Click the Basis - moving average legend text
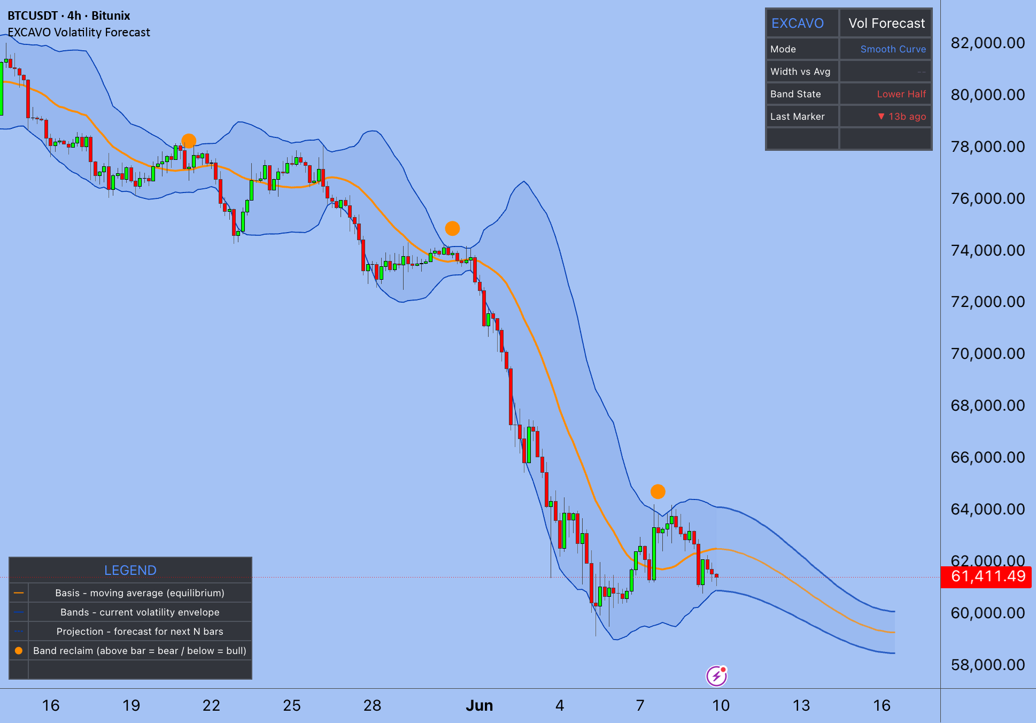 (140, 593)
